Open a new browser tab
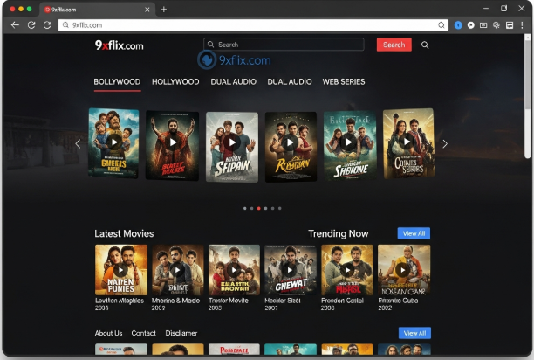This screenshot has height=360, width=534. (164, 10)
